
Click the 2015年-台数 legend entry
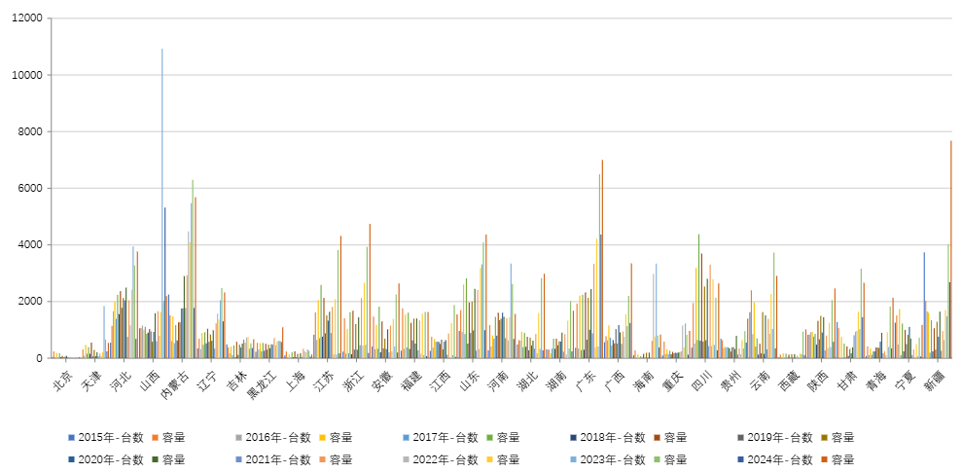(x=109, y=438)
